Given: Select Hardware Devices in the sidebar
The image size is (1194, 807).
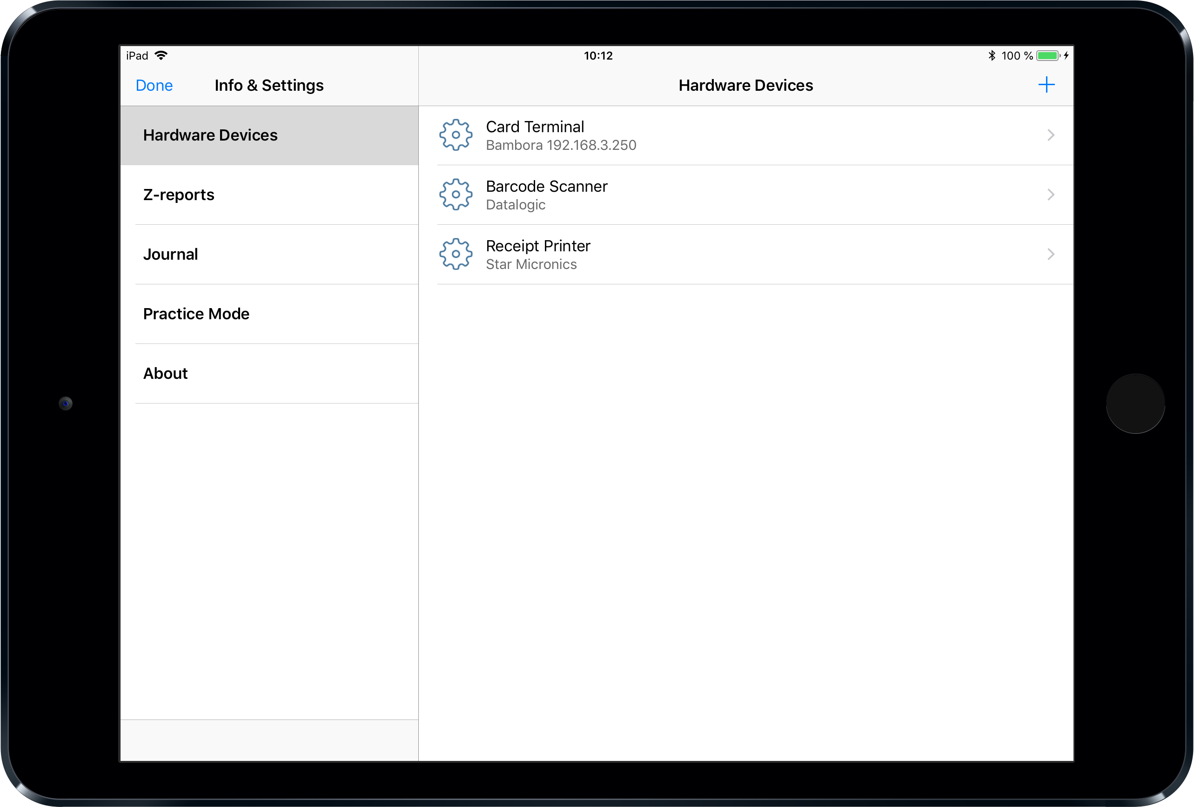Looking at the screenshot, I should click(x=211, y=135).
